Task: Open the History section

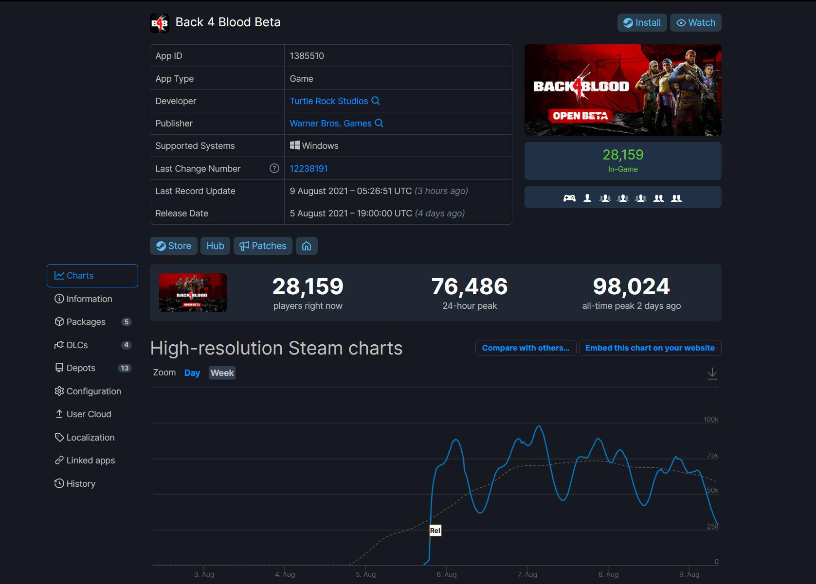Action: (x=92, y=484)
